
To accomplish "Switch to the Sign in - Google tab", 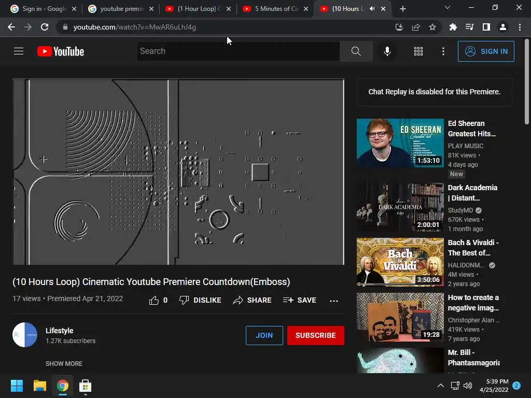I will [x=44, y=9].
